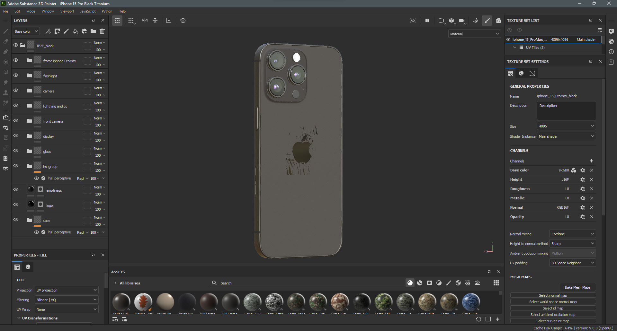Toggle visibility of camera folder layer
This screenshot has height=331, width=617.
click(x=15, y=90)
